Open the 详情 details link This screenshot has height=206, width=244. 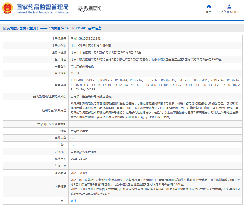[73, 201]
